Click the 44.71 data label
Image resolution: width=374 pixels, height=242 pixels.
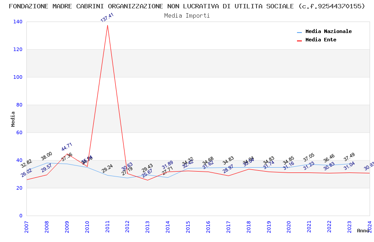(x=67, y=147)
